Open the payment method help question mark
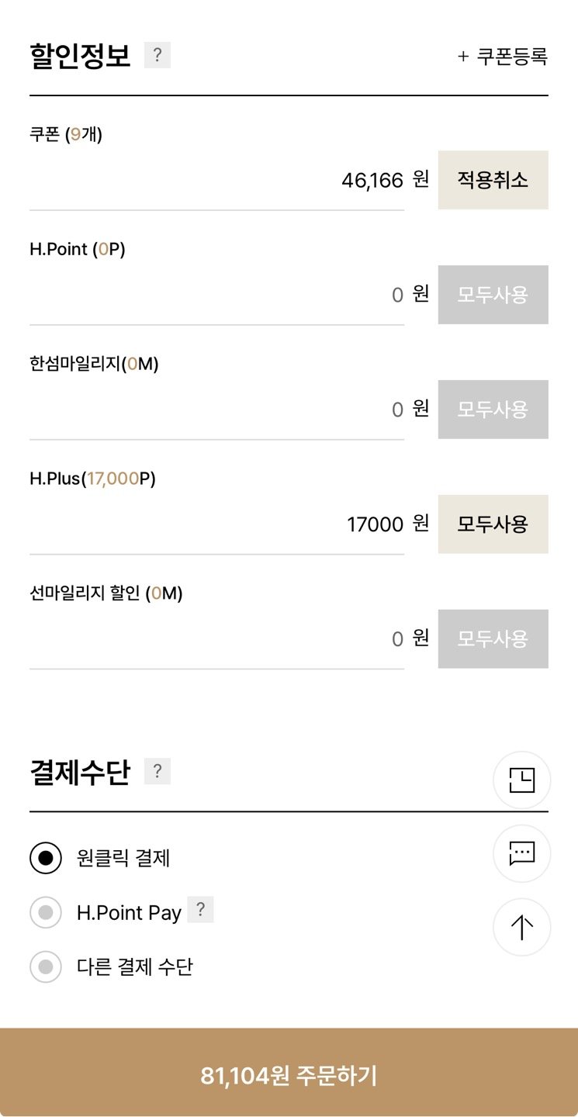The height and width of the screenshot is (1117, 578). (157, 772)
